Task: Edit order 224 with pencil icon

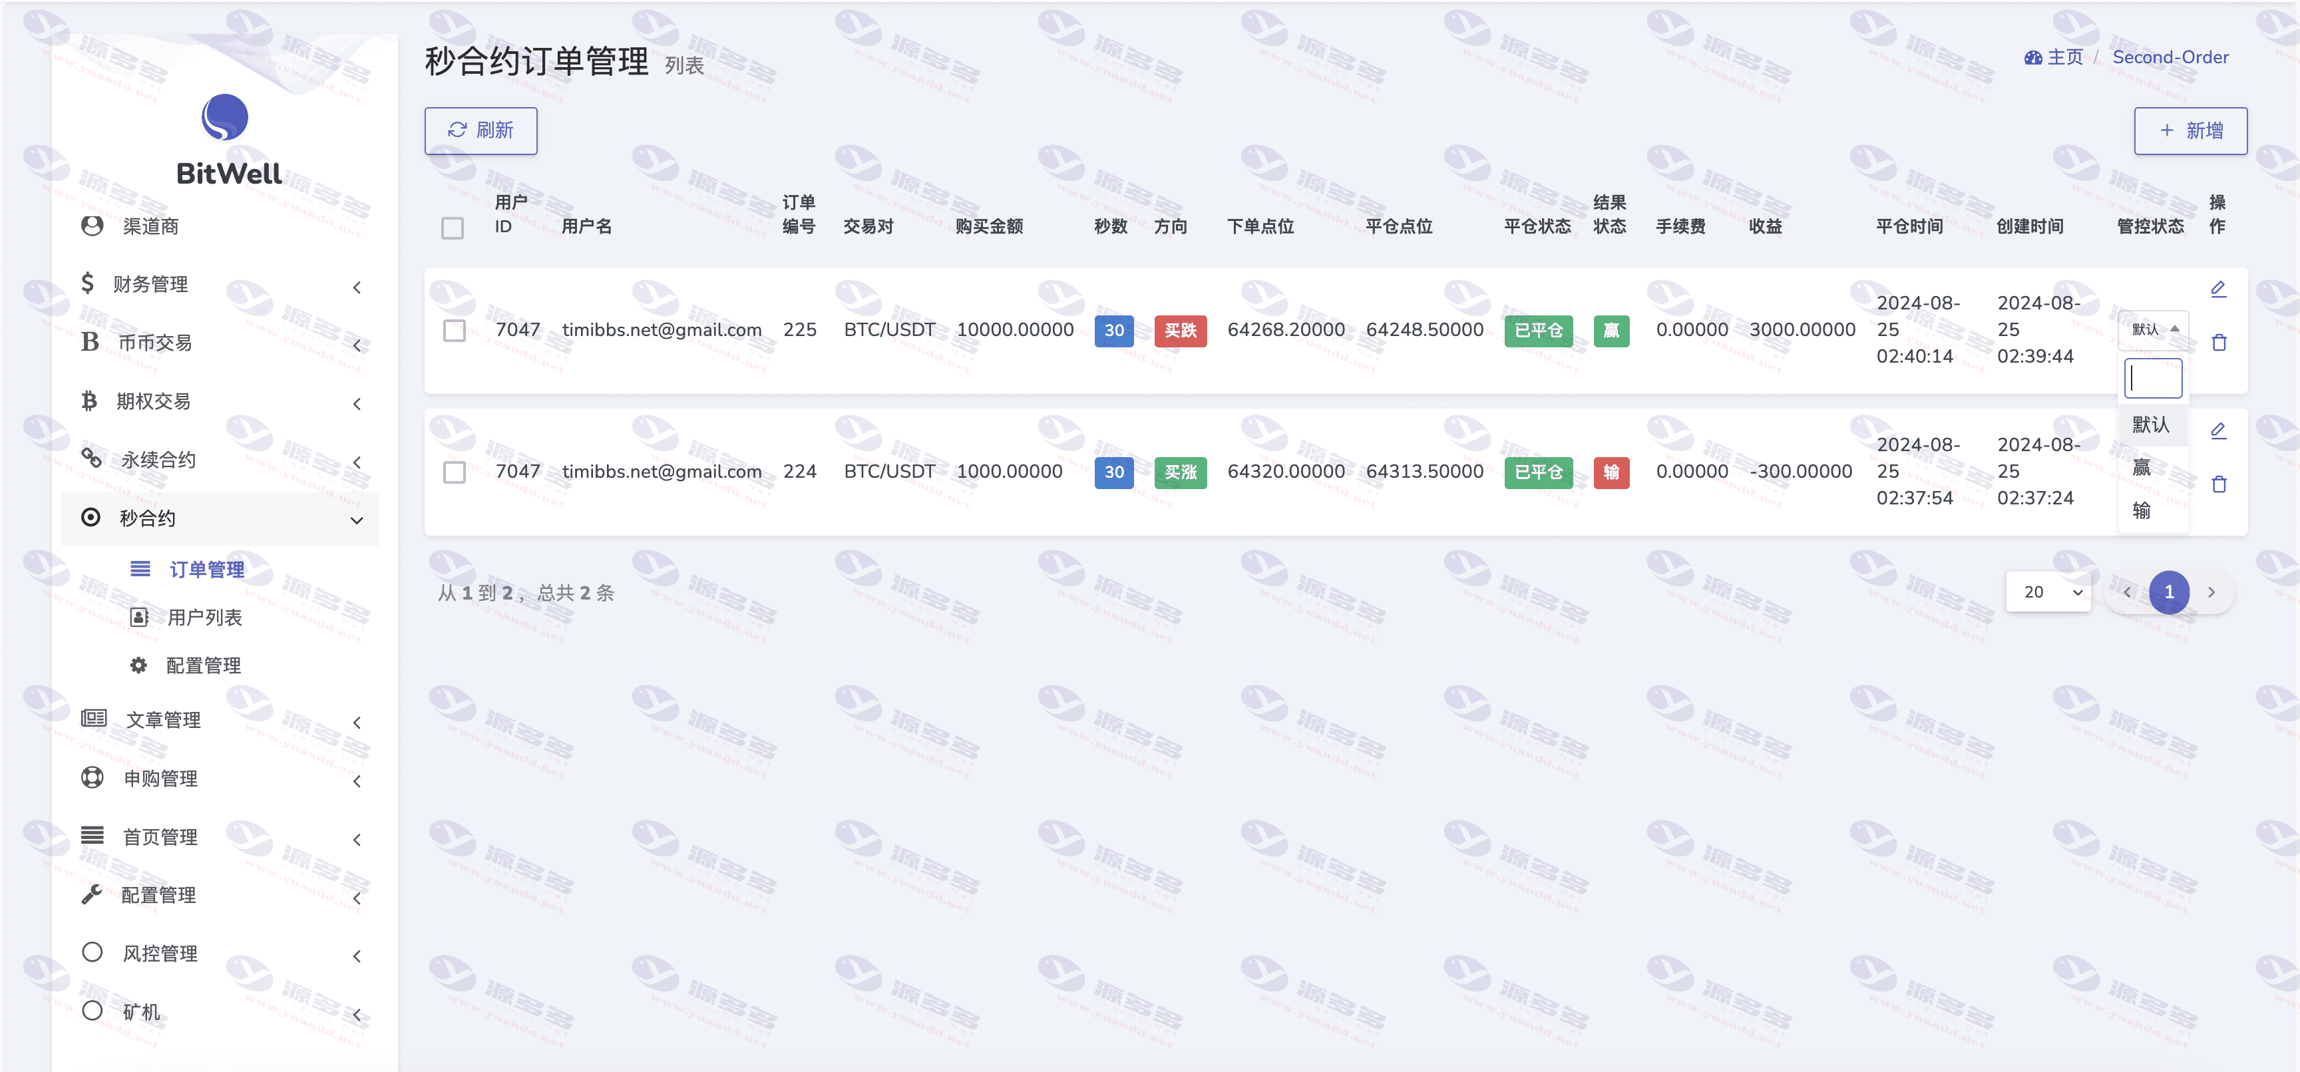Action: pos(2219,431)
